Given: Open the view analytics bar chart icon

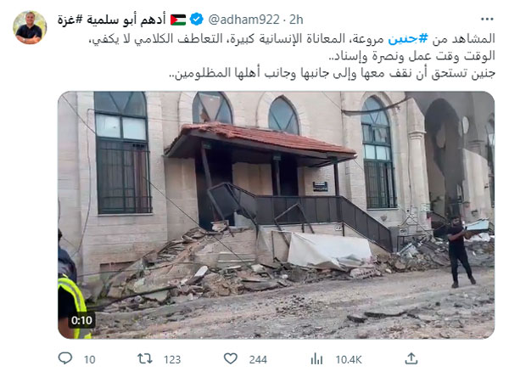Looking at the screenshot, I should (316, 359).
